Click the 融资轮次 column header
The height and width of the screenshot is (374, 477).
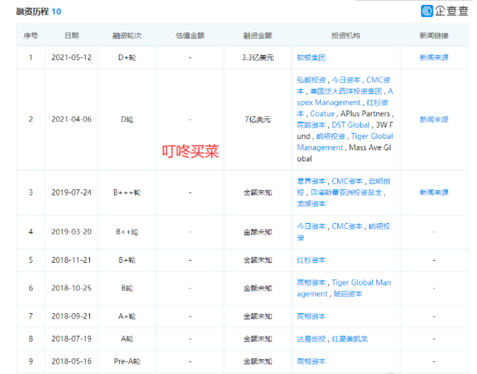click(x=127, y=35)
